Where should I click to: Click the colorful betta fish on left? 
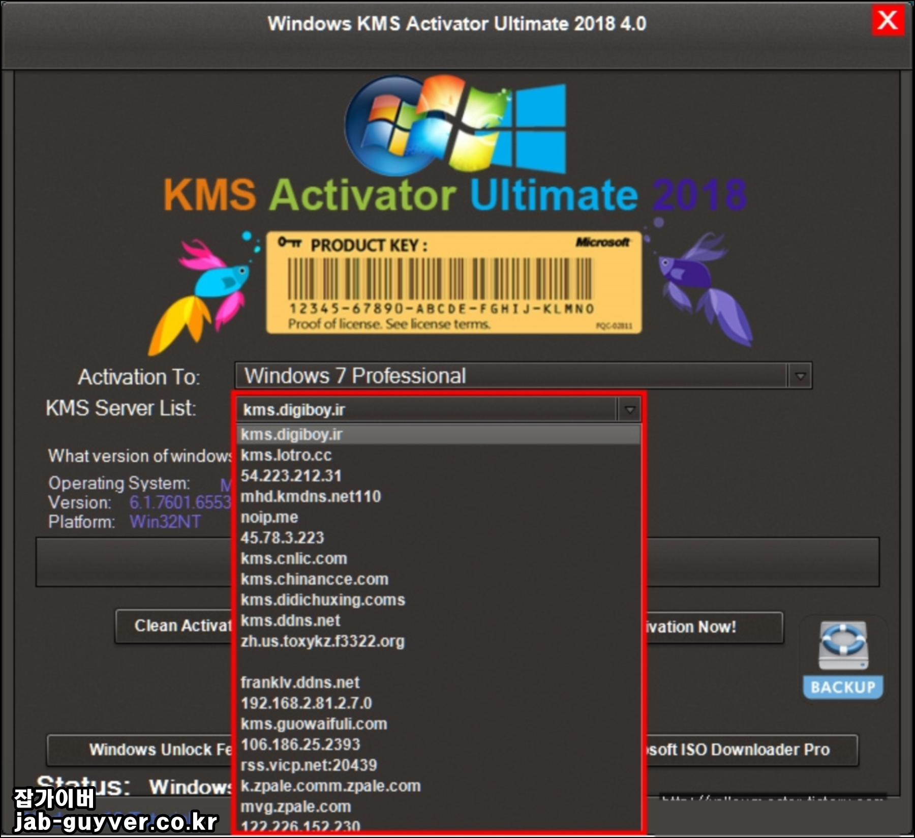pyautogui.click(x=200, y=296)
